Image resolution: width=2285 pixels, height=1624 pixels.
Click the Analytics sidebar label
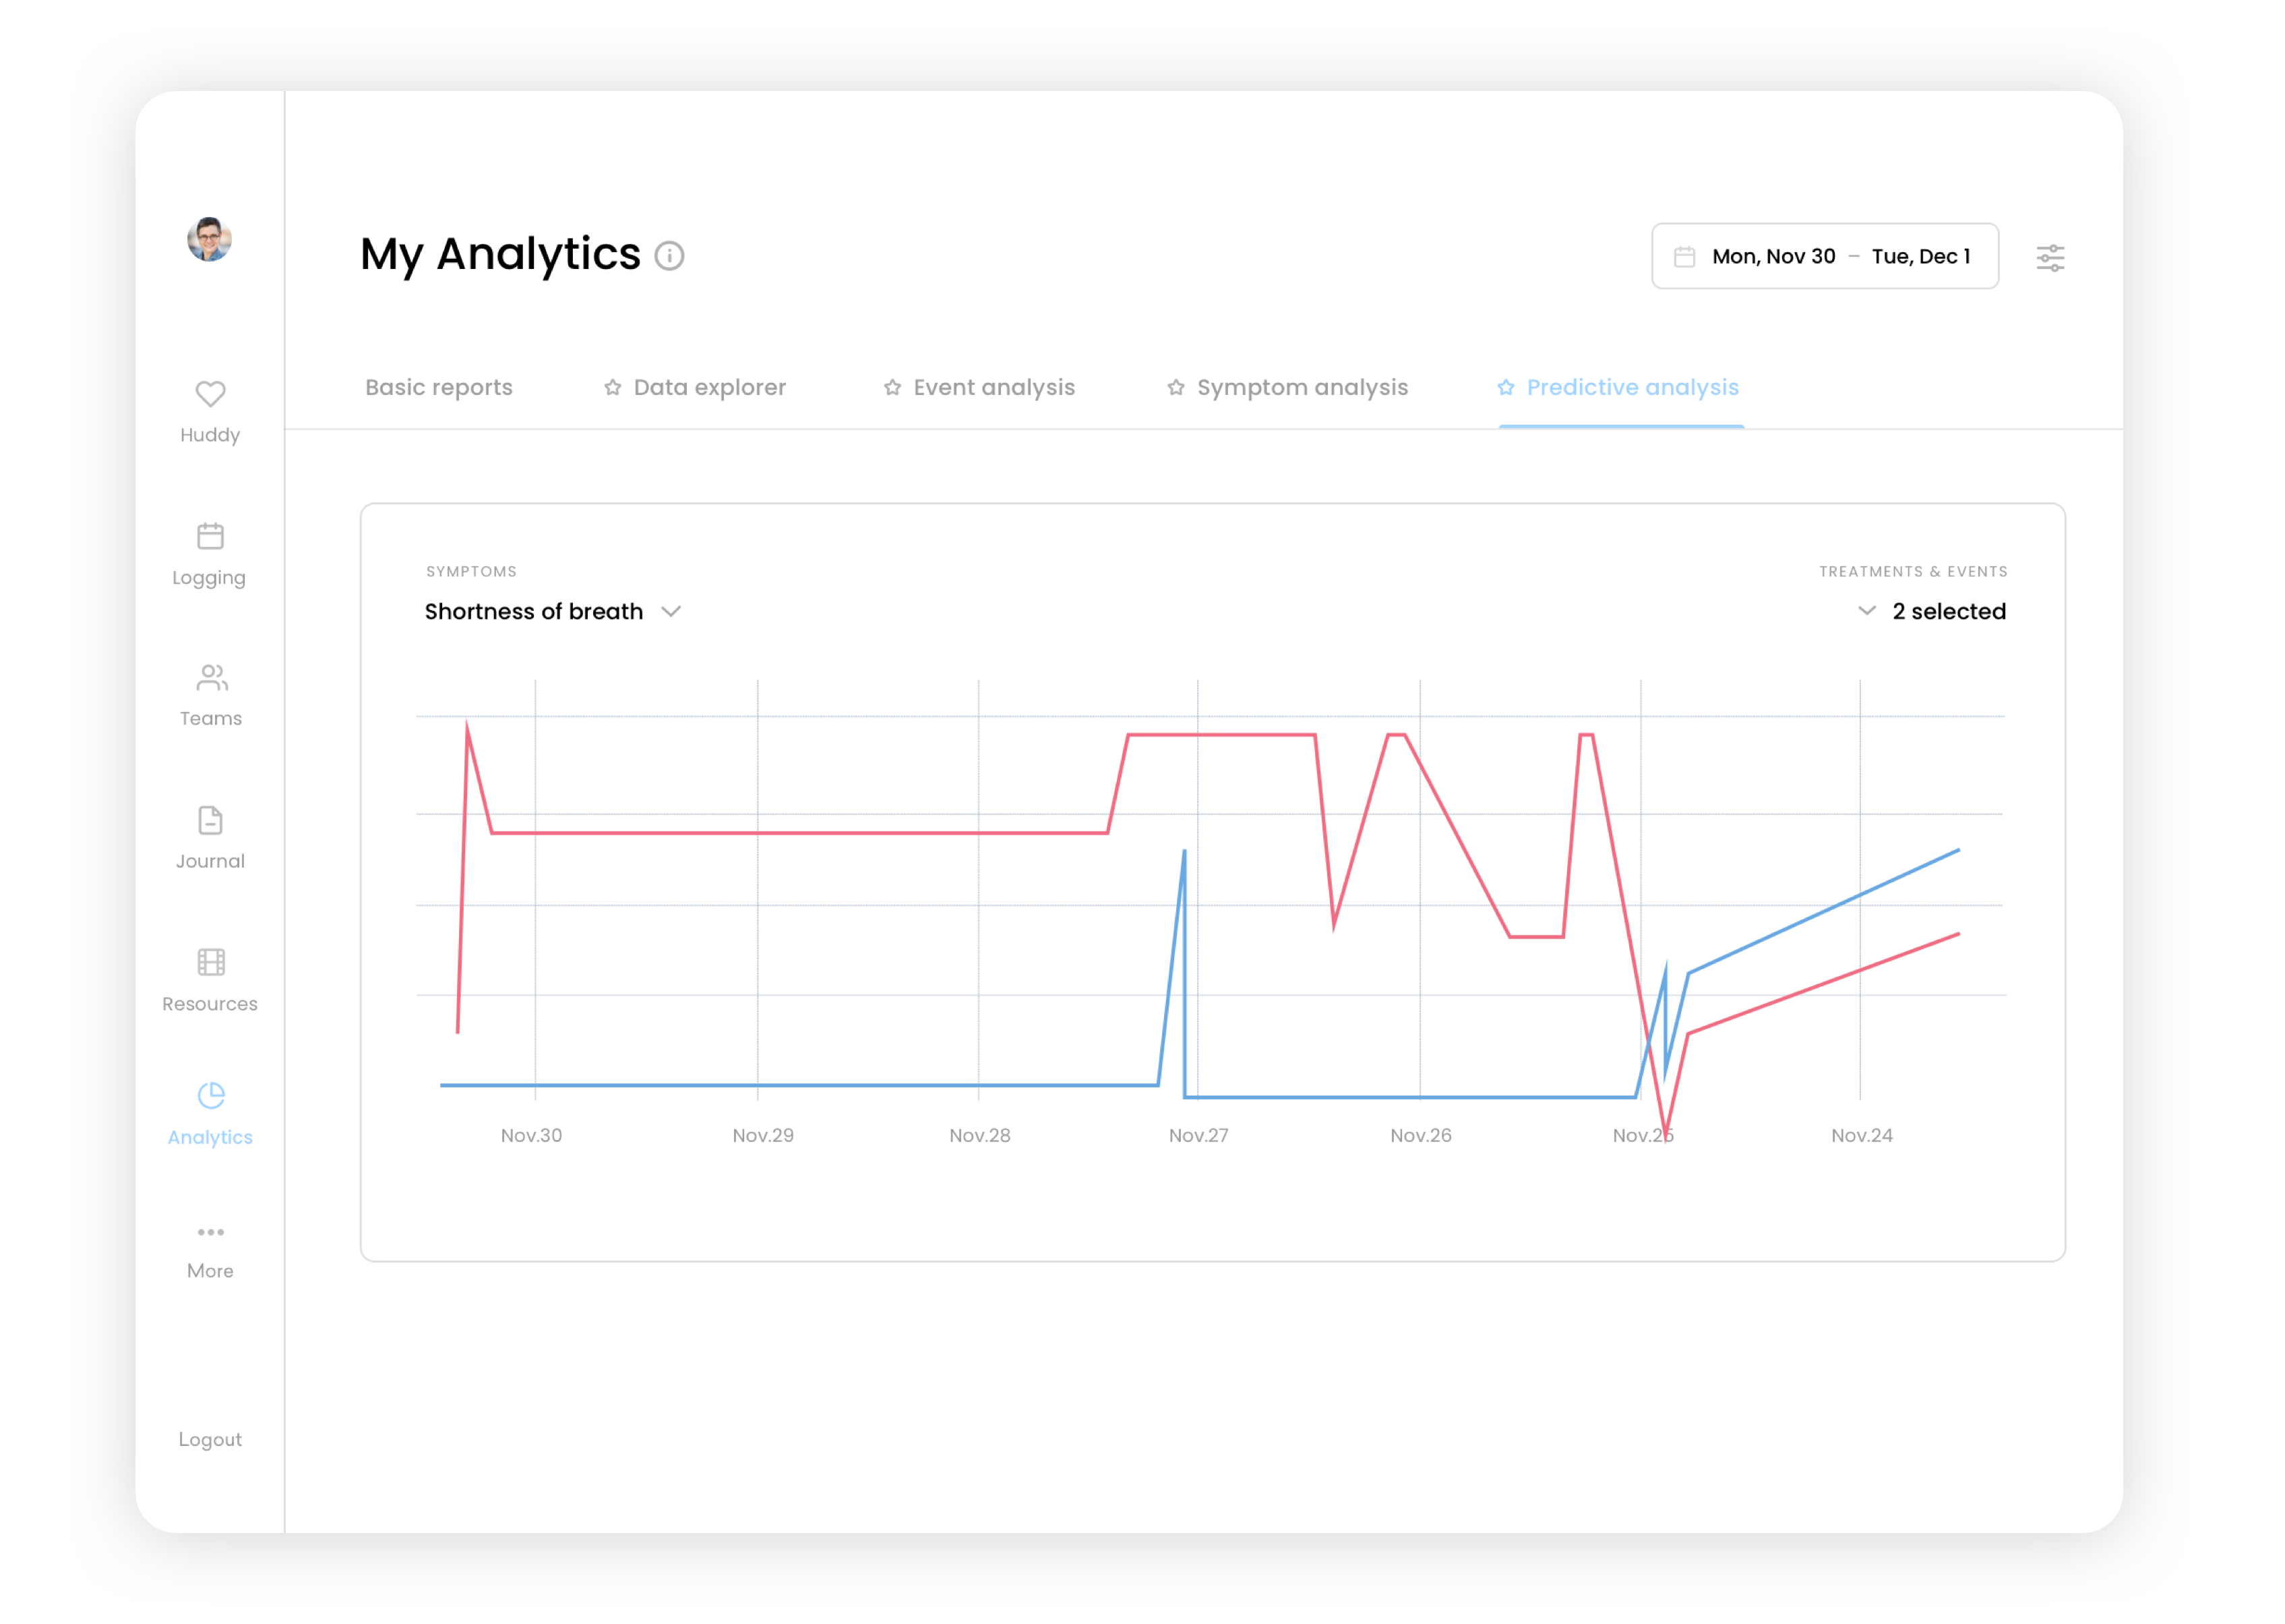pos(210,1138)
